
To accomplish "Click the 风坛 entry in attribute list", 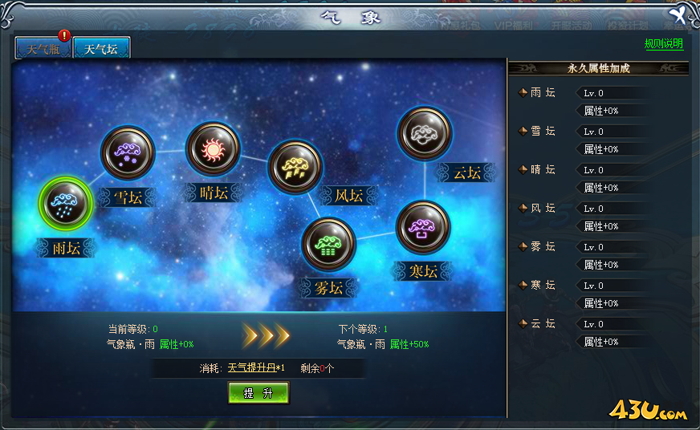I will 543,208.
